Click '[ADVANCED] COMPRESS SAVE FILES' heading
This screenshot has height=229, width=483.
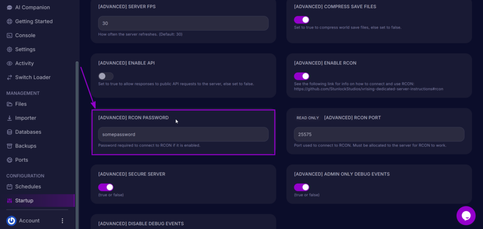335,7
